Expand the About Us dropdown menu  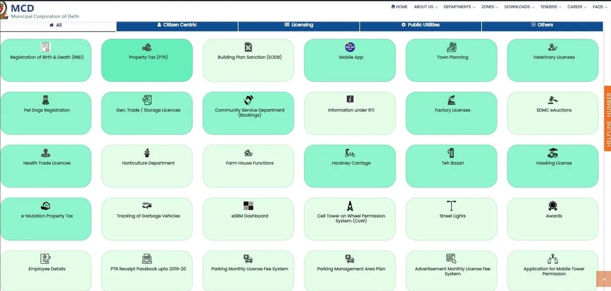click(x=425, y=7)
